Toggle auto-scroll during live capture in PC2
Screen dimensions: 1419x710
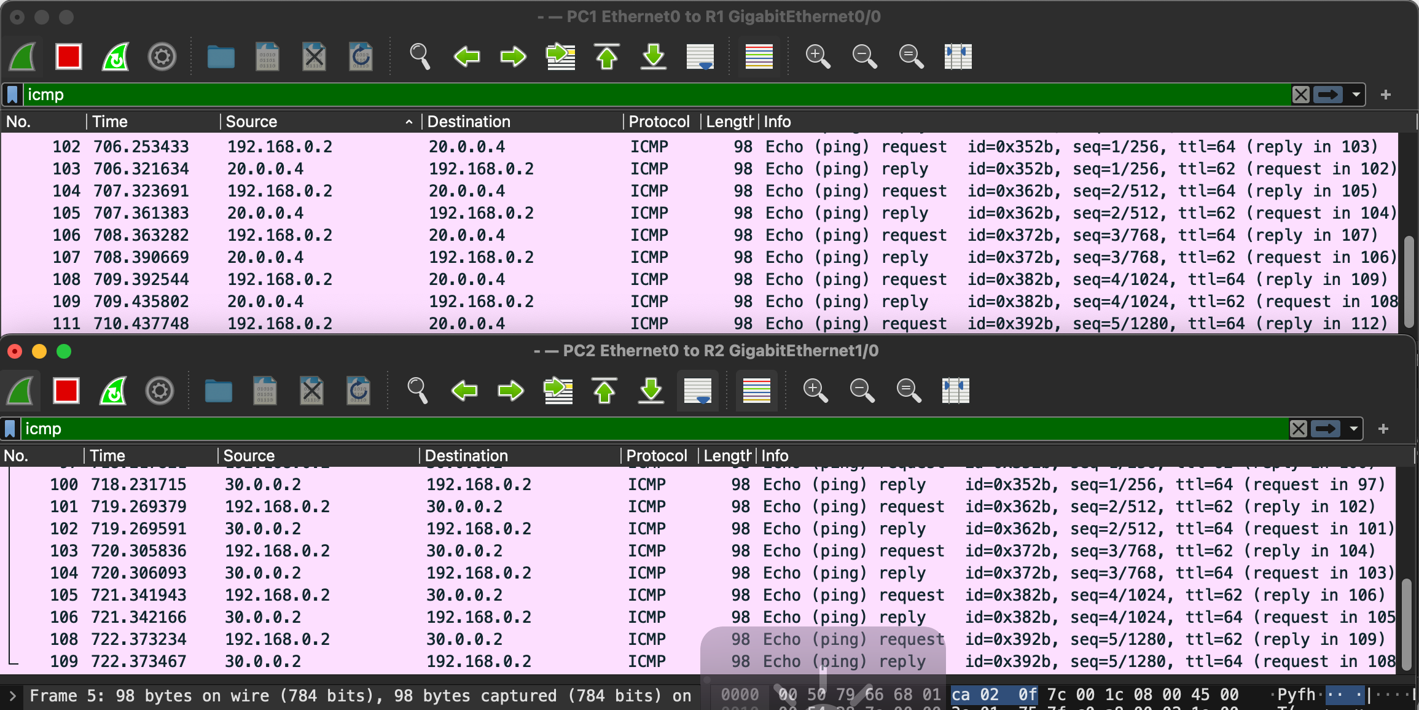tap(698, 391)
